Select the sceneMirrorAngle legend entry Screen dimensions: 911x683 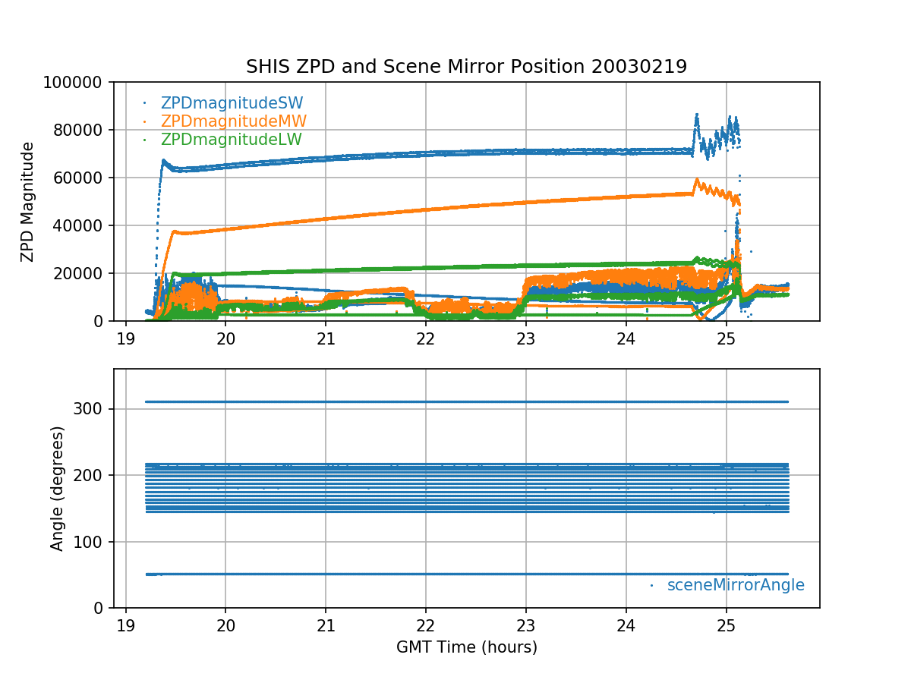(735, 585)
